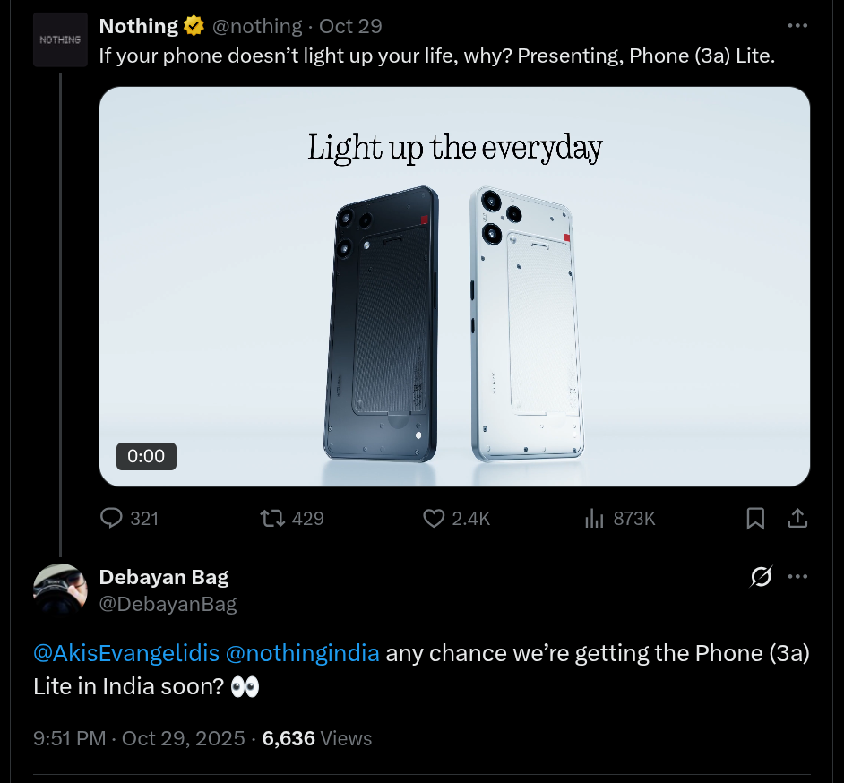Open more options on Nothing's tweet

pos(797,26)
